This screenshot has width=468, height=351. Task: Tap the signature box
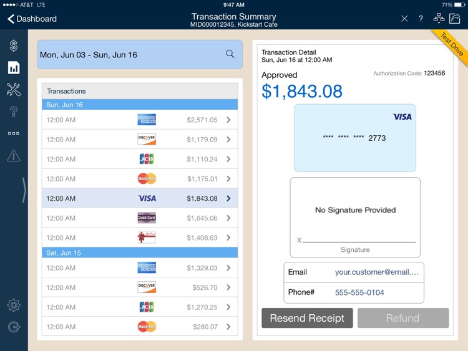tap(355, 218)
